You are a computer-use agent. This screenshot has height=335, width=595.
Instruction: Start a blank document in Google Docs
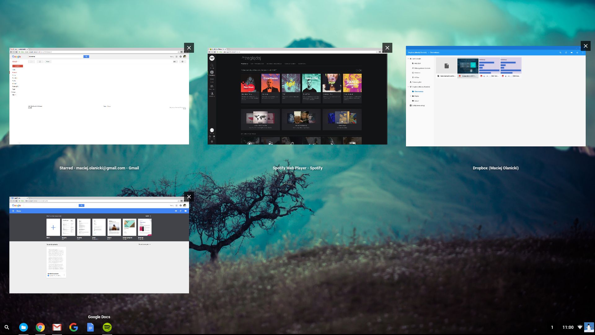pyautogui.click(x=53, y=227)
